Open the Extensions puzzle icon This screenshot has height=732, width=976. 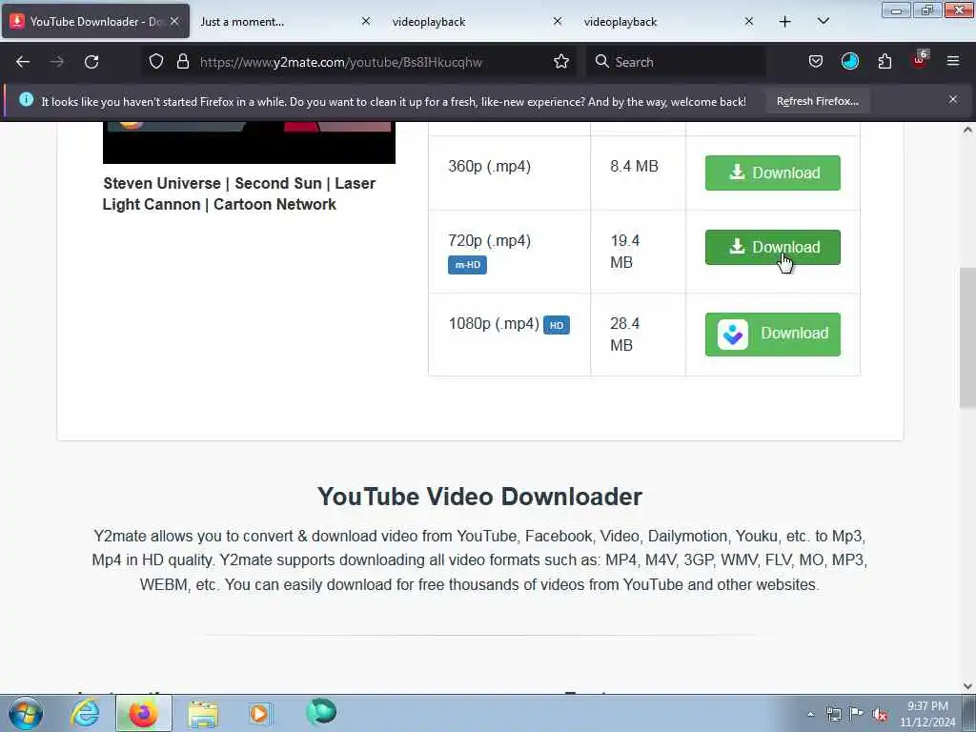(x=884, y=61)
